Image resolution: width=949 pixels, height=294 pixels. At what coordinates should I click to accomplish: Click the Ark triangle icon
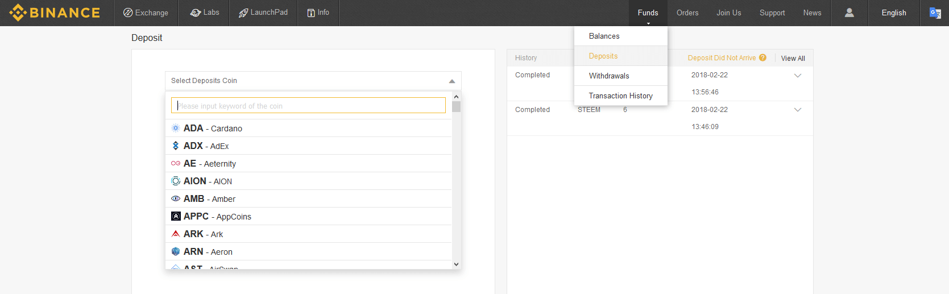click(x=176, y=234)
